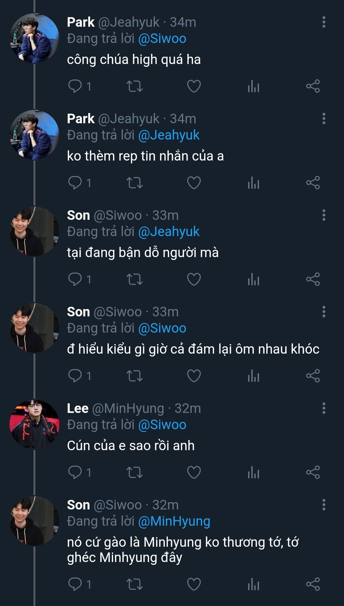View analytics for "tại đang bận dỗ người mà"
This screenshot has height=606, width=344.
click(x=254, y=279)
